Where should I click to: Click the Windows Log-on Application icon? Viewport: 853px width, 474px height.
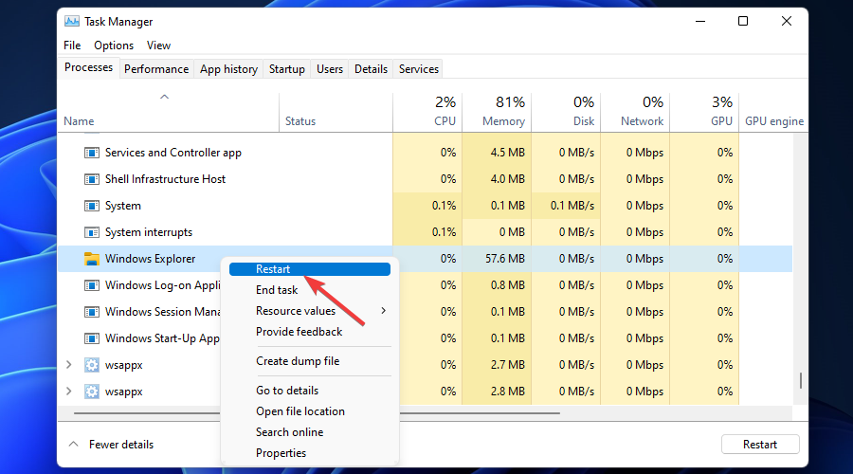91,285
